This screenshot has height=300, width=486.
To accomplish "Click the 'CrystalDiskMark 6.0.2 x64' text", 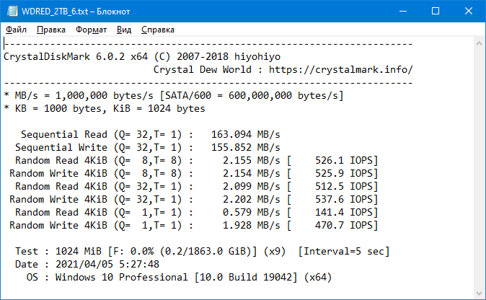I will point(76,57).
